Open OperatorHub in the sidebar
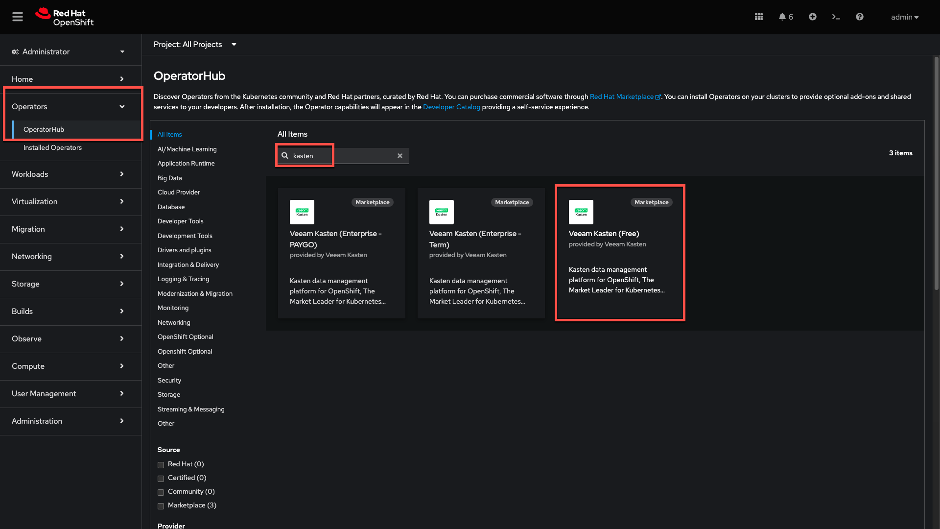This screenshot has width=940, height=529. [76, 129]
